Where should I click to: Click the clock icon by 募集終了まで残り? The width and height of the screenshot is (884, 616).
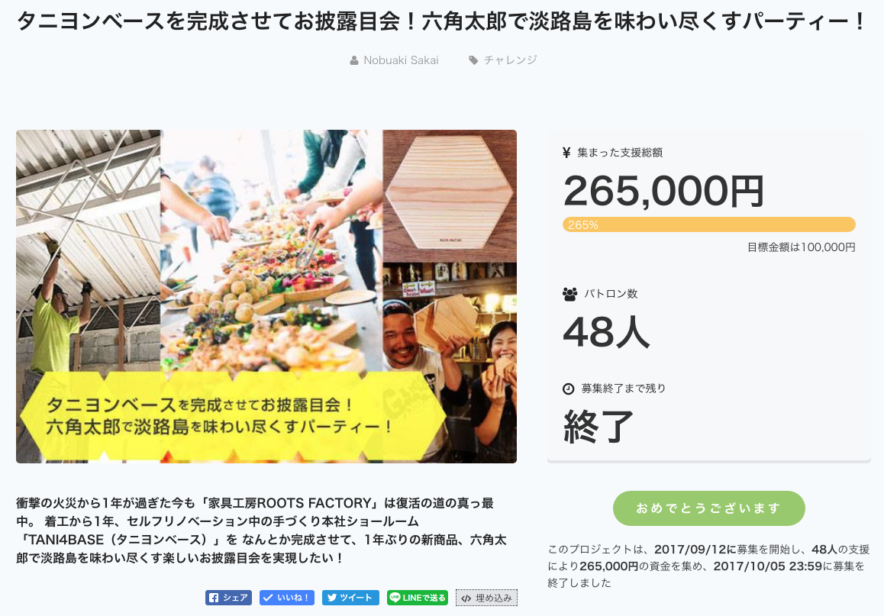click(x=568, y=389)
